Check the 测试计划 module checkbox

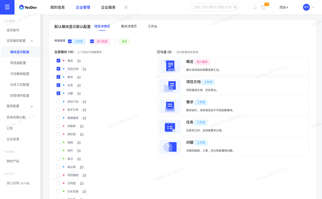click(58, 101)
